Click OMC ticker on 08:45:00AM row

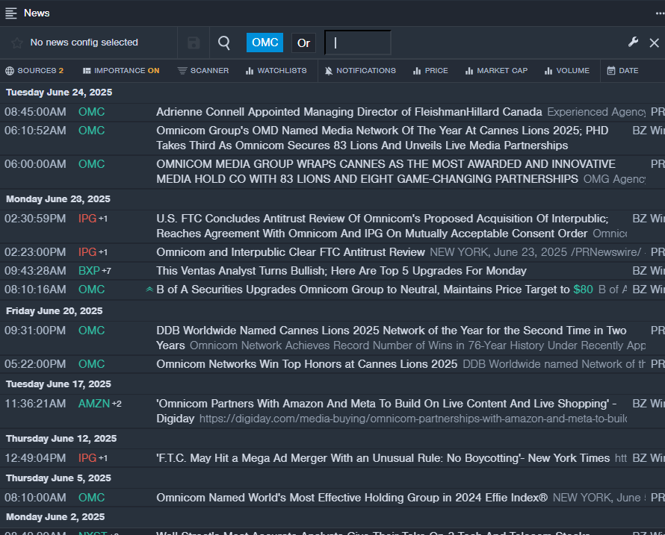pos(92,112)
